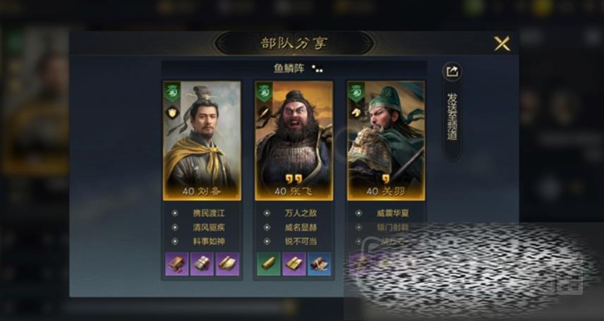Open 张飞's blue scroll item slot

pyautogui.click(x=319, y=264)
